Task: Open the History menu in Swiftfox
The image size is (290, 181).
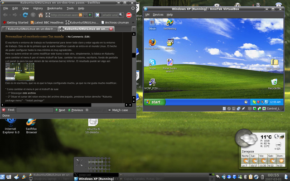Action: [38, 8]
